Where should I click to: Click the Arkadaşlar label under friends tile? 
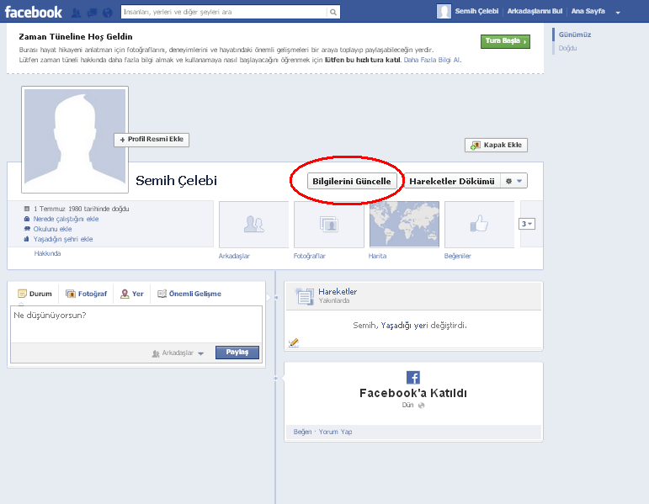(x=234, y=256)
